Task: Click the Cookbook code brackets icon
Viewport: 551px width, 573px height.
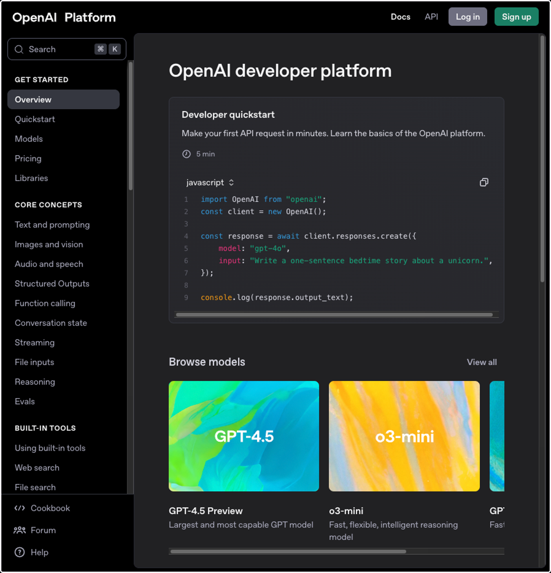Action: tap(20, 508)
